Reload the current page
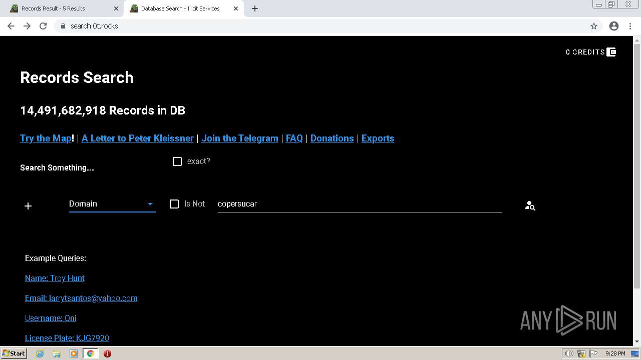 pos(43,26)
